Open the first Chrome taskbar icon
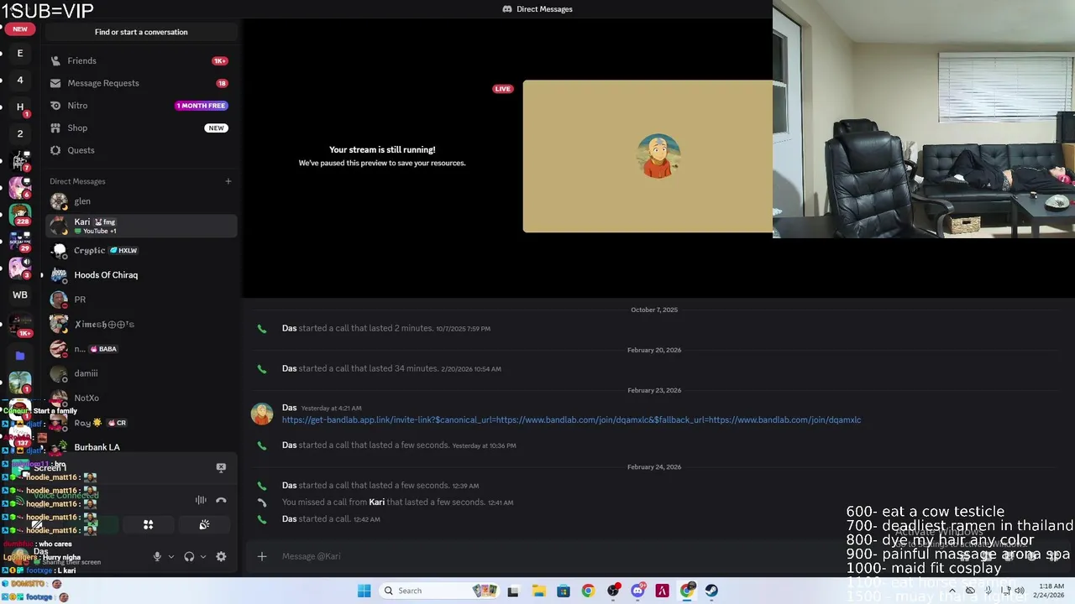The image size is (1075, 604). point(588,591)
